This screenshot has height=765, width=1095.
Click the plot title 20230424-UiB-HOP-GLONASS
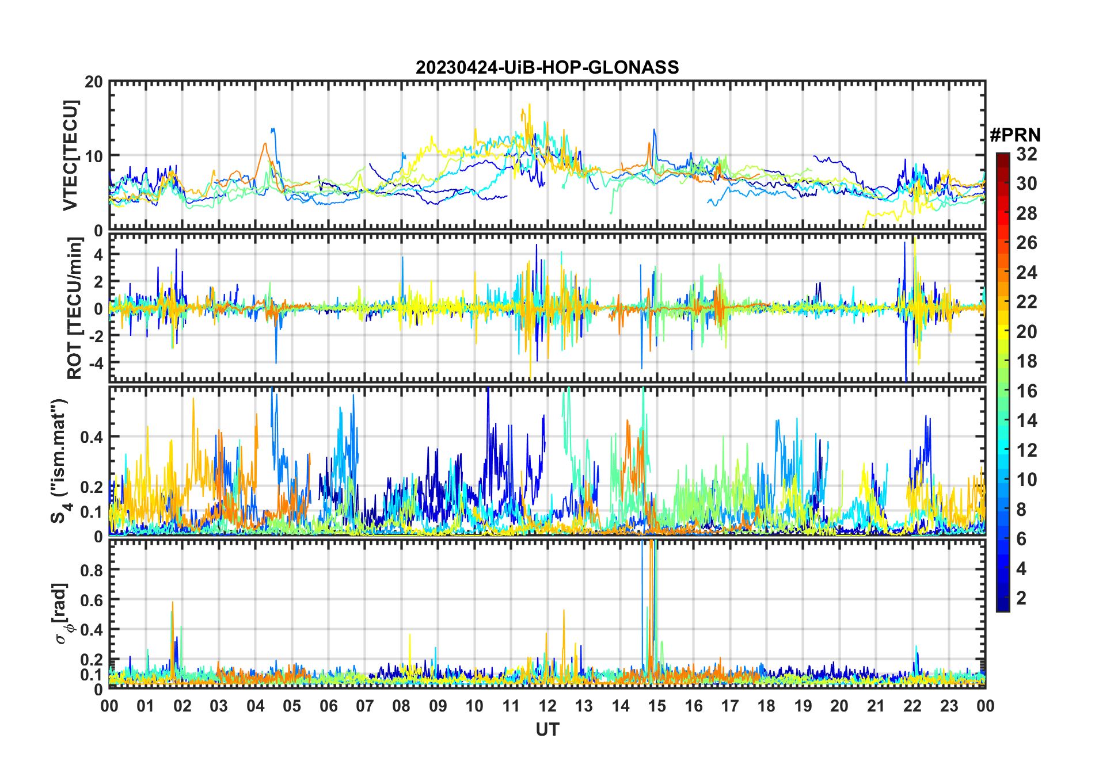547,67
